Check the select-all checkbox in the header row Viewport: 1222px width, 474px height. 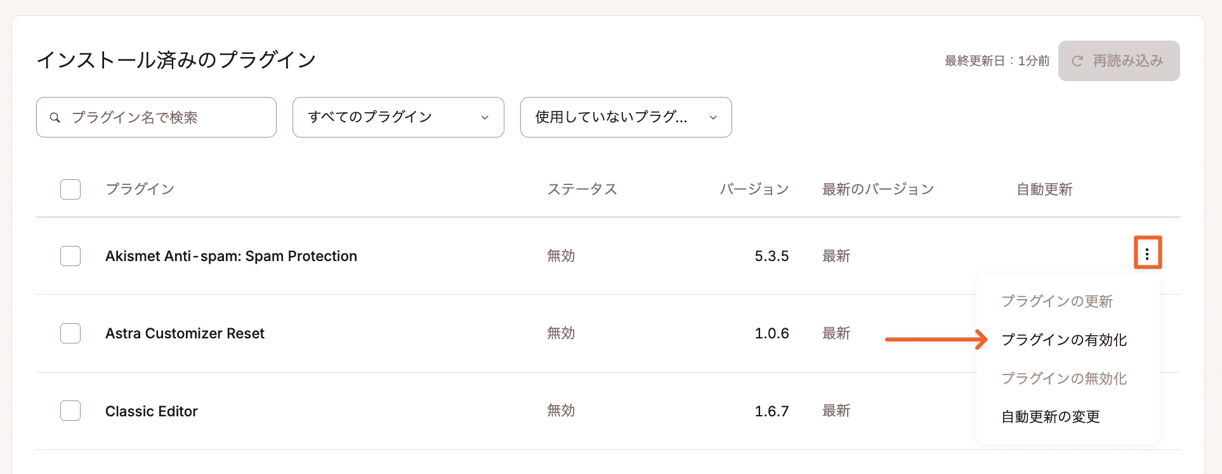tap(70, 189)
